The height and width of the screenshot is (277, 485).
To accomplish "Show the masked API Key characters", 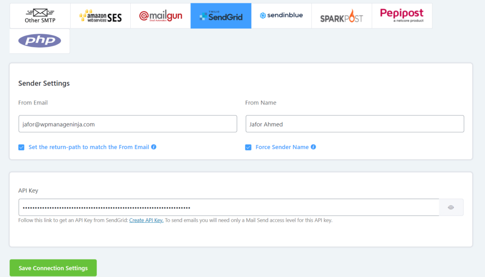I will tap(450, 207).
